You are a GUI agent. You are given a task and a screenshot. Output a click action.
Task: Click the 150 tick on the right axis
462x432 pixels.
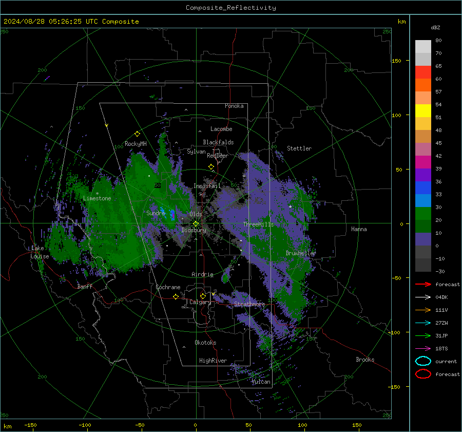click(397, 61)
